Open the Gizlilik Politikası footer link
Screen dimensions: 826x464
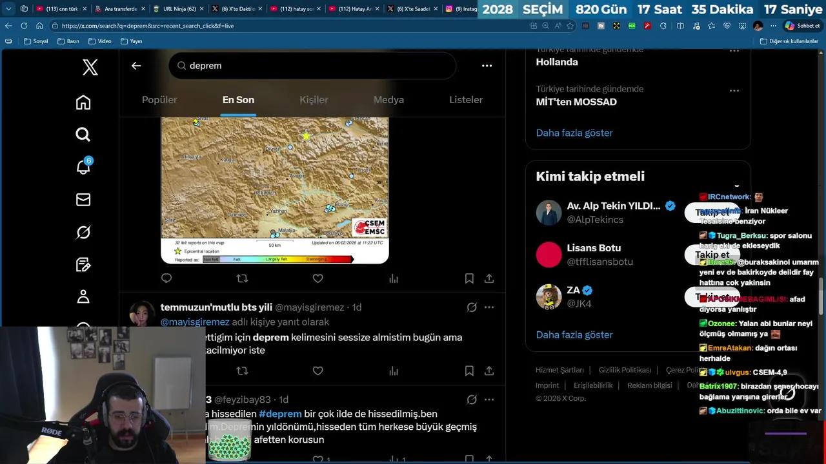tap(625, 370)
